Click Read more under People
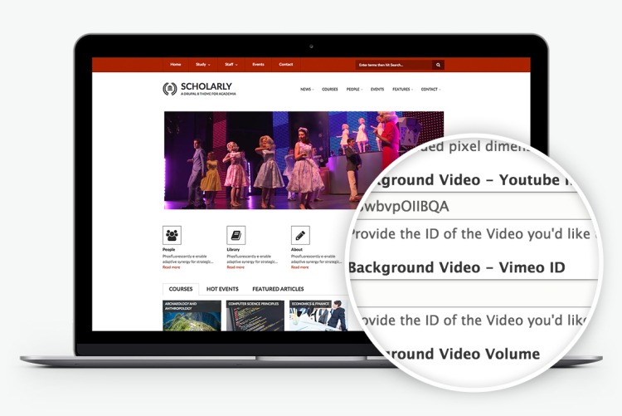This screenshot has width=622, height=416. pos(172,267)
